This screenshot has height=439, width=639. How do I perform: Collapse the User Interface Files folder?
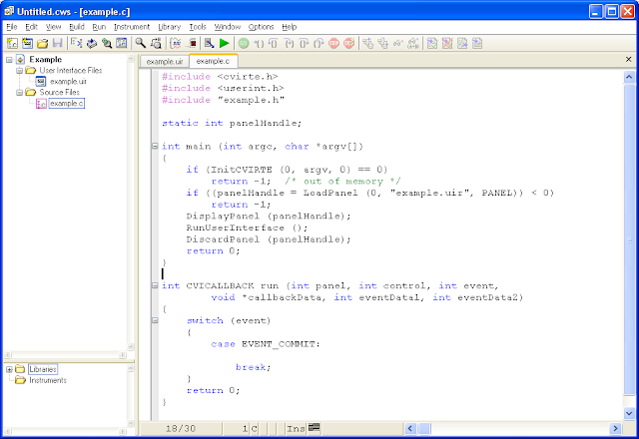tap(19, 71)
